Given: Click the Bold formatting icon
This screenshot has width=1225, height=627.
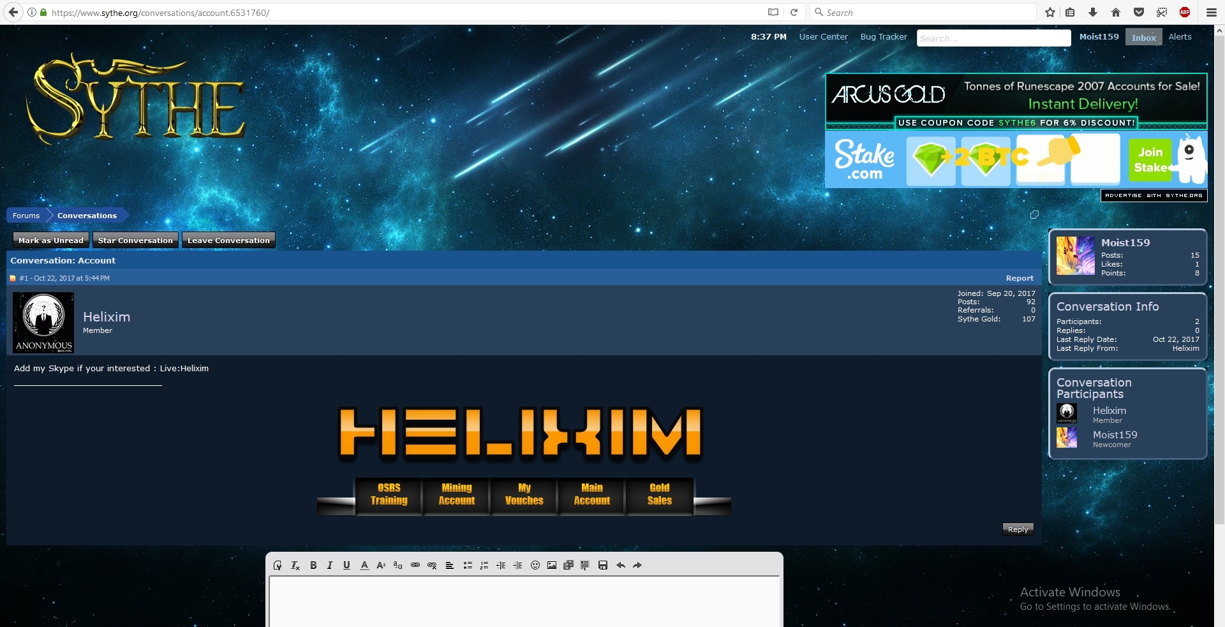Looking at the screenshot, I should [x=313, y=565].
